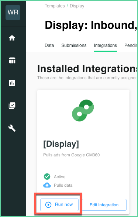This screenshot has height=217, width=138.
Task: Open the checklist approvals sidebar icon
Action: [12, 105]
